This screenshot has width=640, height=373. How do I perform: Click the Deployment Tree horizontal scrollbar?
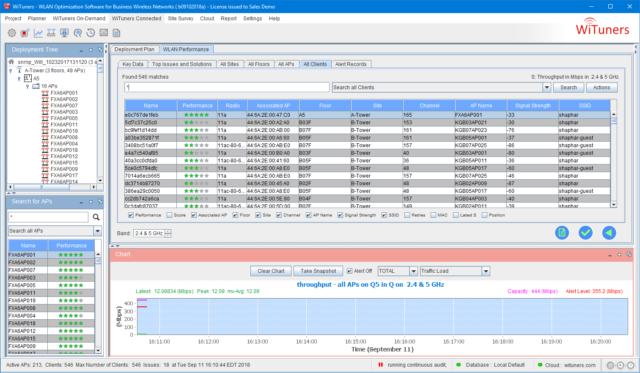click(x=52, y=187)
